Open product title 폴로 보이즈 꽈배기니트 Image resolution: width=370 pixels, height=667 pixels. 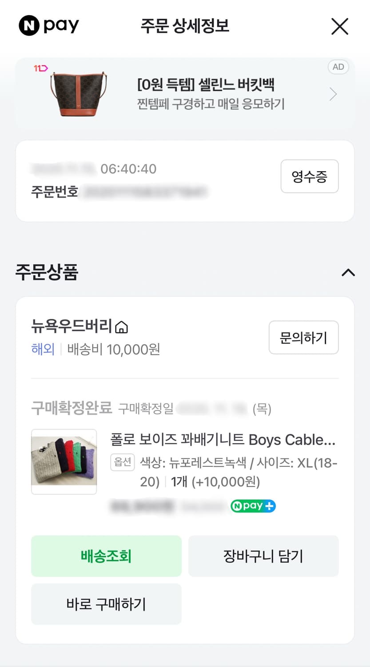coord(223,440)
